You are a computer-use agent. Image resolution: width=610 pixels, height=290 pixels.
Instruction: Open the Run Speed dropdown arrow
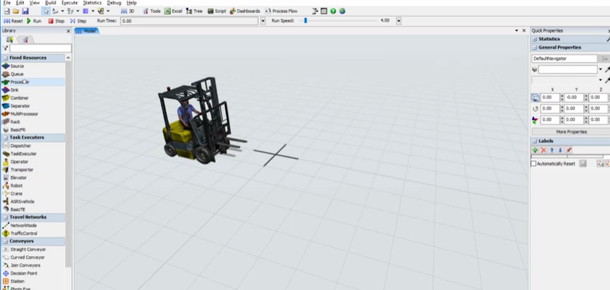pos(398,21)
